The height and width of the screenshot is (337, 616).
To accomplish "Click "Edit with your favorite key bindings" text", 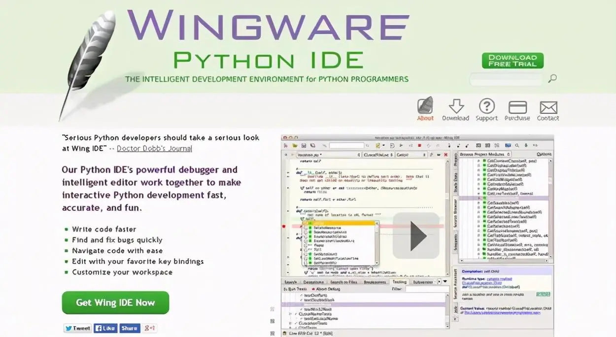I will (138, 262).
